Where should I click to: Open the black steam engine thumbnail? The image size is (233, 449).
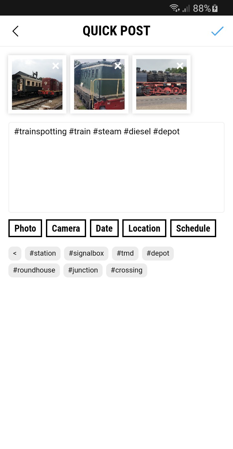(158, 88)
